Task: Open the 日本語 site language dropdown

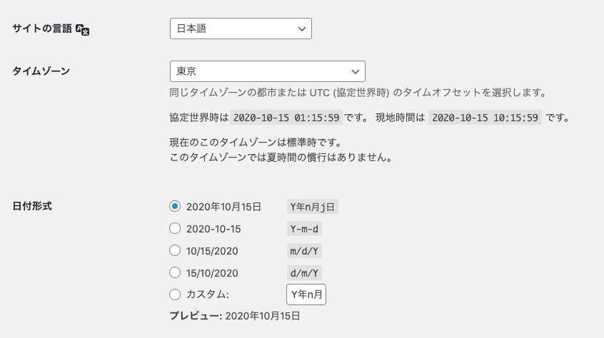Action: click(x=241, y=29)
